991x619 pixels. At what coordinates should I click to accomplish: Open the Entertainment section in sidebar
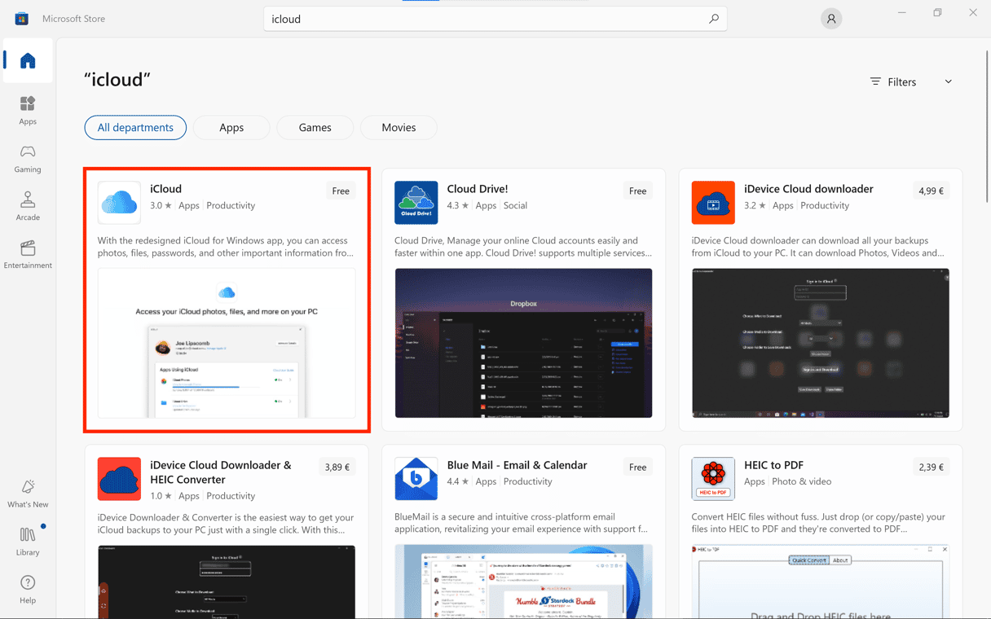point(28,255)
